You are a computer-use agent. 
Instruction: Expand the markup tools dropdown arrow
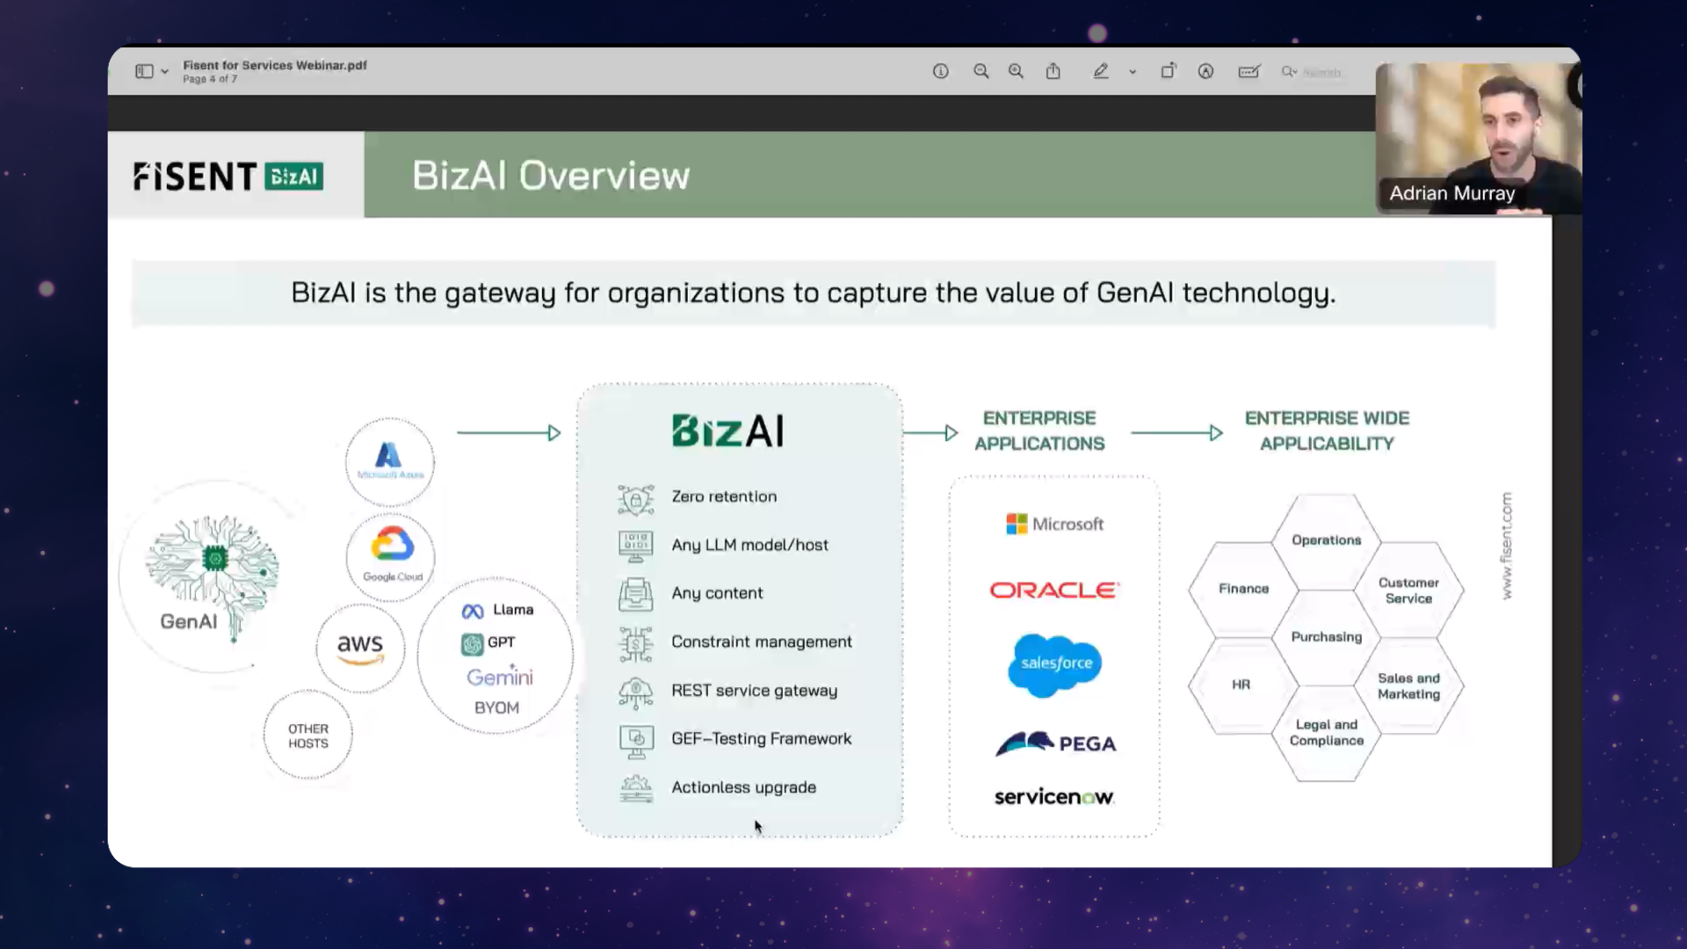pos(1133,71)
